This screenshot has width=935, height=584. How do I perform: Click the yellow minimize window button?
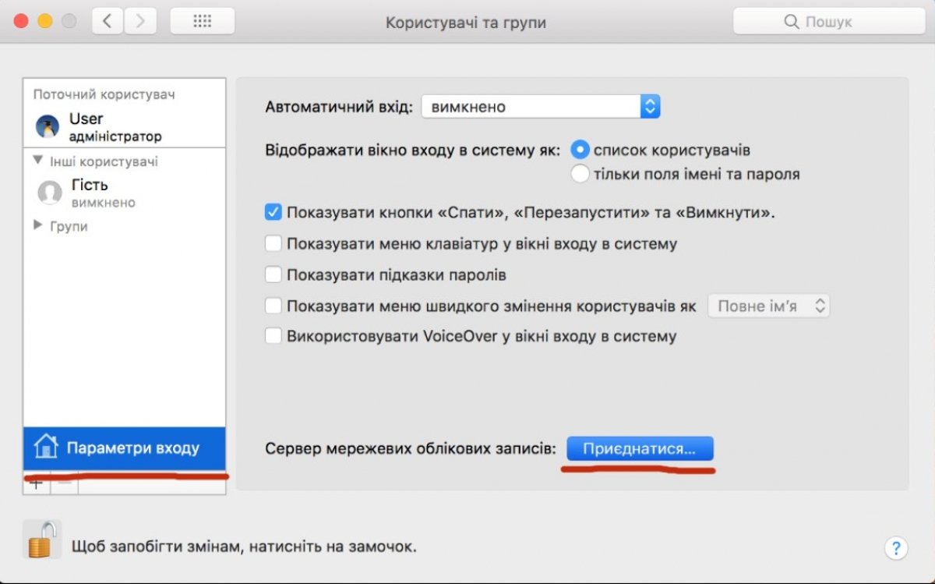click(x=45, y=21)
